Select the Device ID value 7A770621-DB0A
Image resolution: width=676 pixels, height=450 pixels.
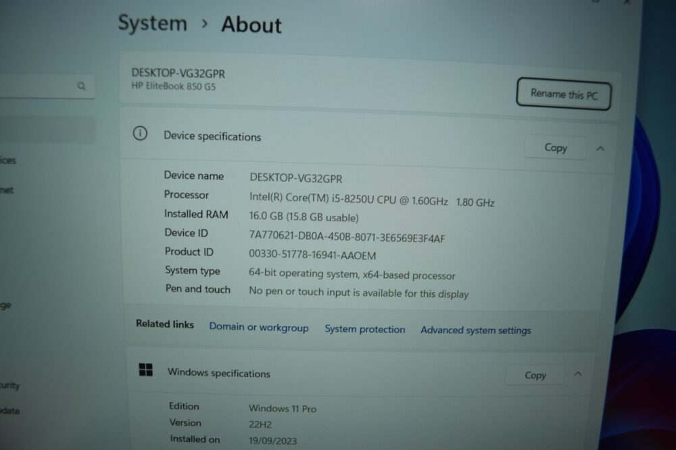click(x=347, y=237)
